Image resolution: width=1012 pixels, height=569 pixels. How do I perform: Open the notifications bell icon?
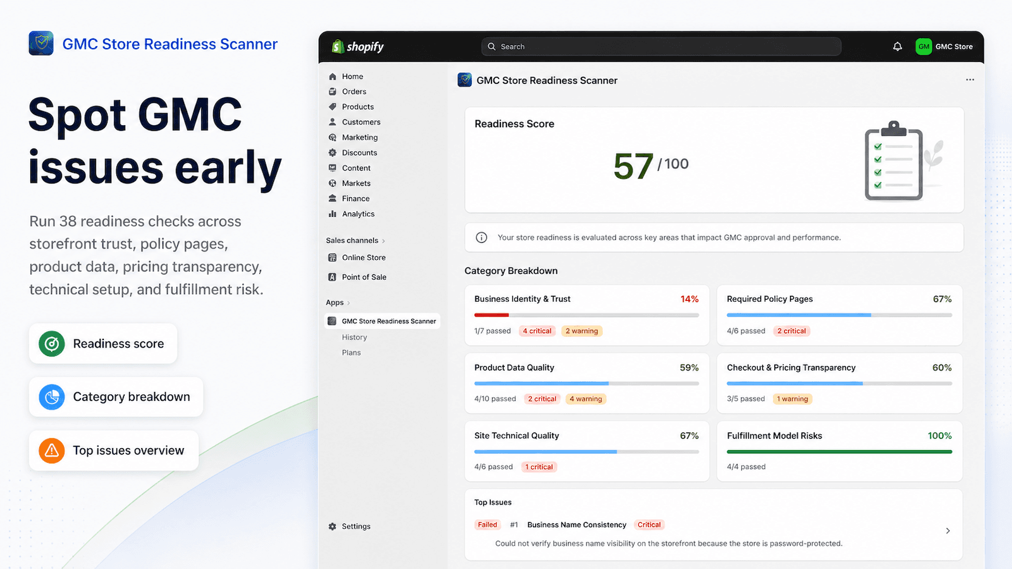897,46
